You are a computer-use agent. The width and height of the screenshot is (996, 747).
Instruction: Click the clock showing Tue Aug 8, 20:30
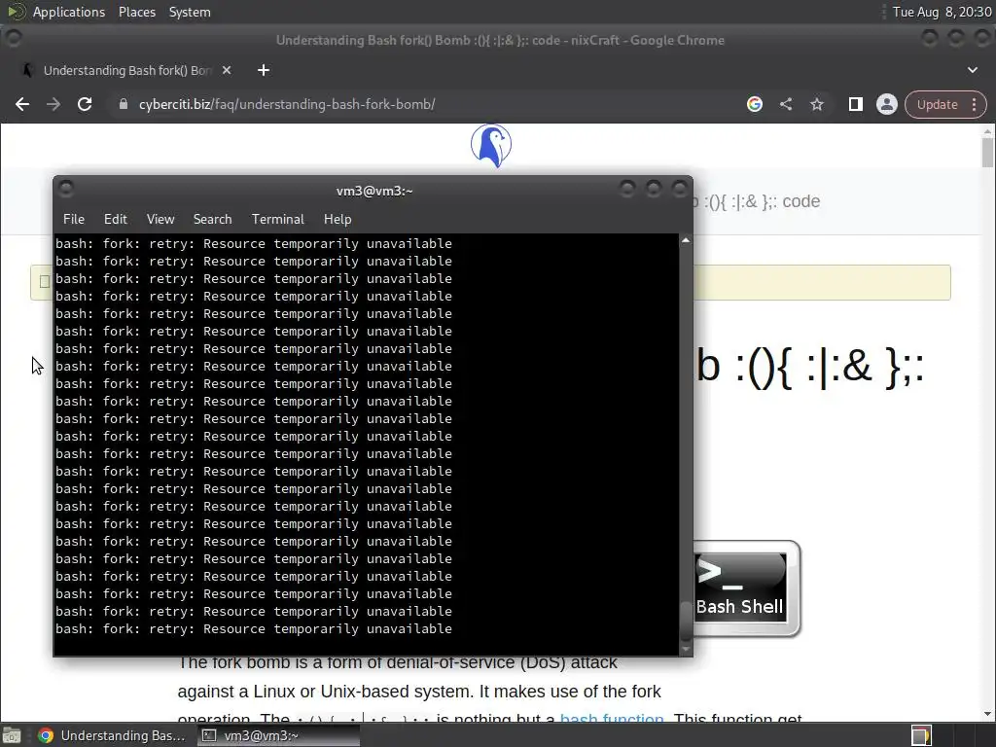click(x=942, y=12)
